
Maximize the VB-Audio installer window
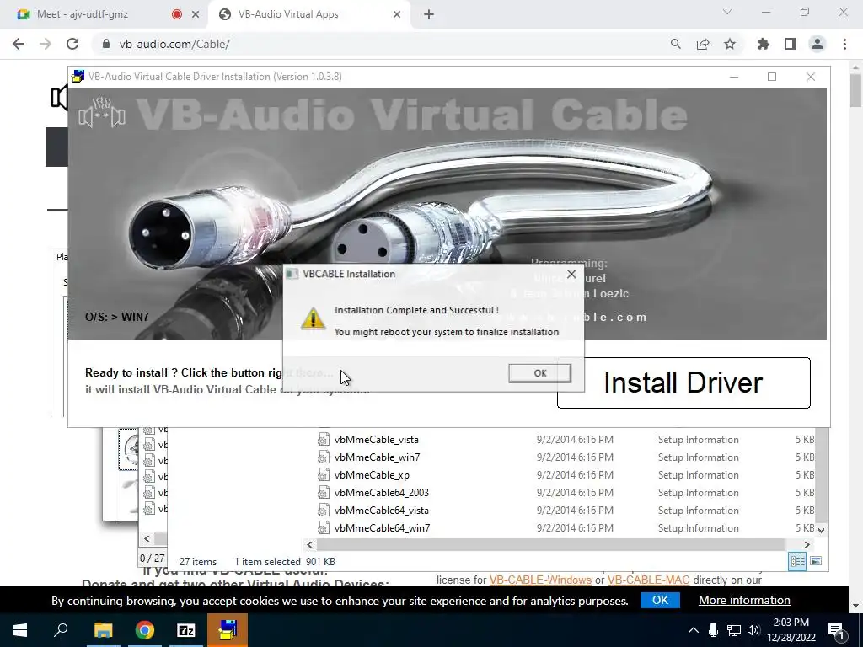pyautogui.click(x=772, y=77)
